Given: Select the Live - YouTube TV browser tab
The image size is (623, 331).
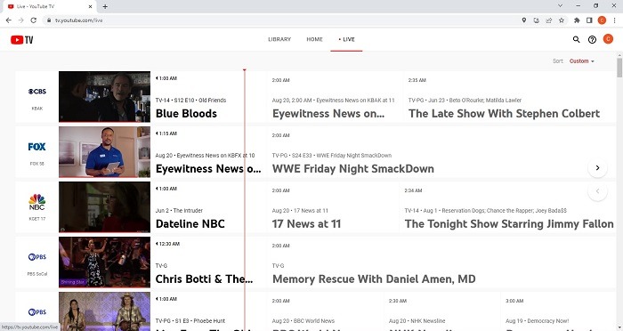Looking at the screenshot, I should click(50, 6).
